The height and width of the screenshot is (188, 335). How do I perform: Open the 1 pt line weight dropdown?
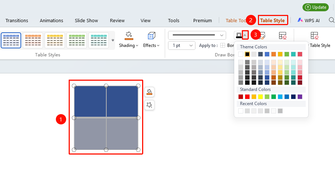(x=182, y=45)
